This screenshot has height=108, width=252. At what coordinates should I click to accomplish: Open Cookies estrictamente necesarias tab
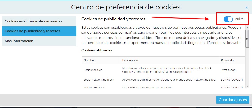point(39,21)
